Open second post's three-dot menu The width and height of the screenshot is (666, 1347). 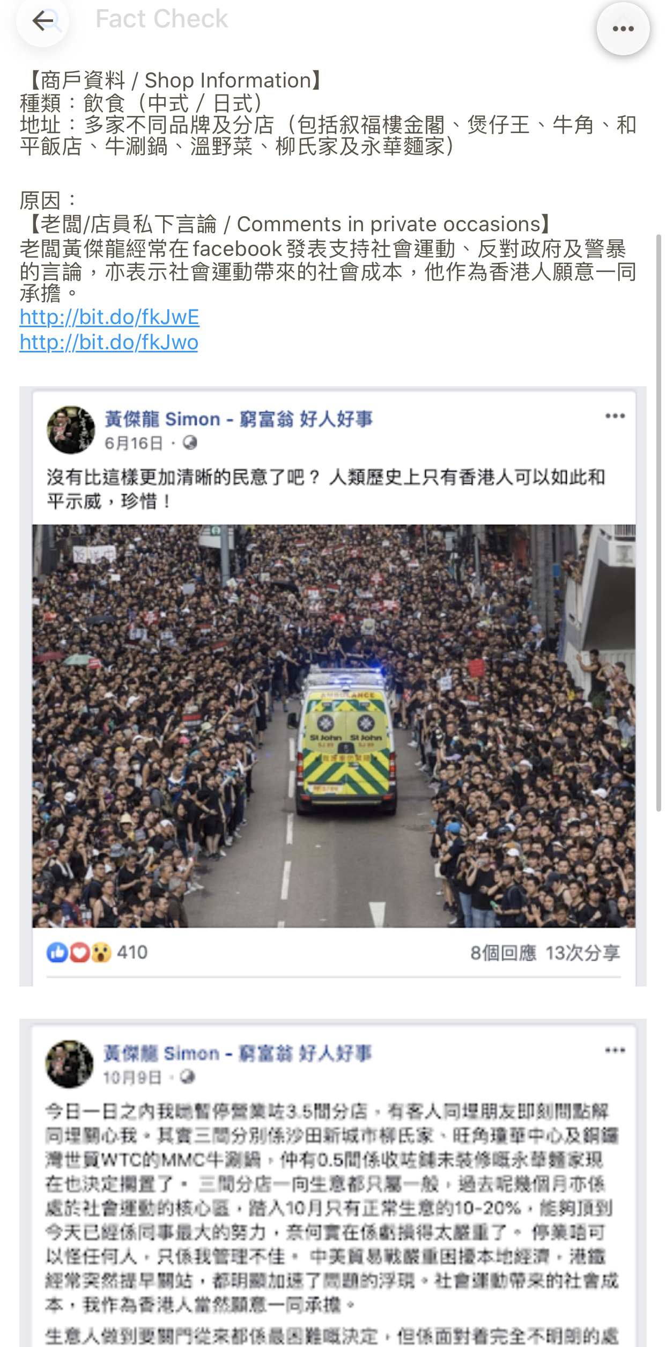[x=615, y=1050]
